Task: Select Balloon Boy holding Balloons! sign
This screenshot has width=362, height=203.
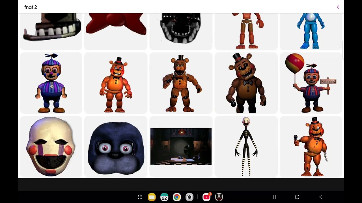Action: [x=311, y=83]
